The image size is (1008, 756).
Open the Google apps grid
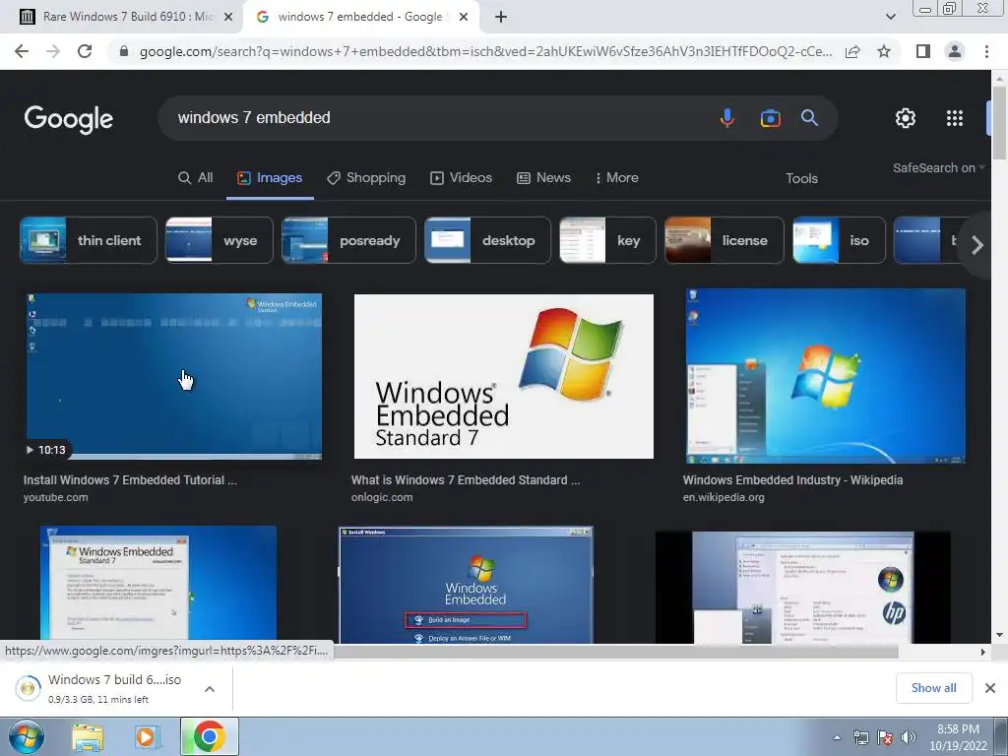tap(955, 118)
